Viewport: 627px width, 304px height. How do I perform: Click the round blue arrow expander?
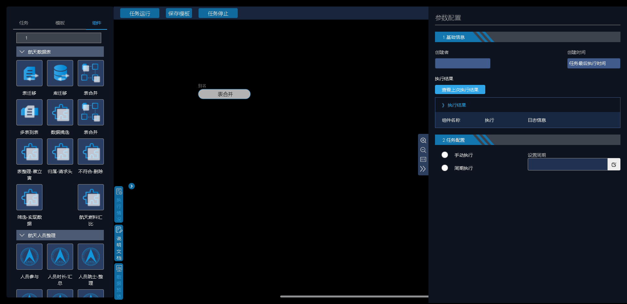point(132,186)
